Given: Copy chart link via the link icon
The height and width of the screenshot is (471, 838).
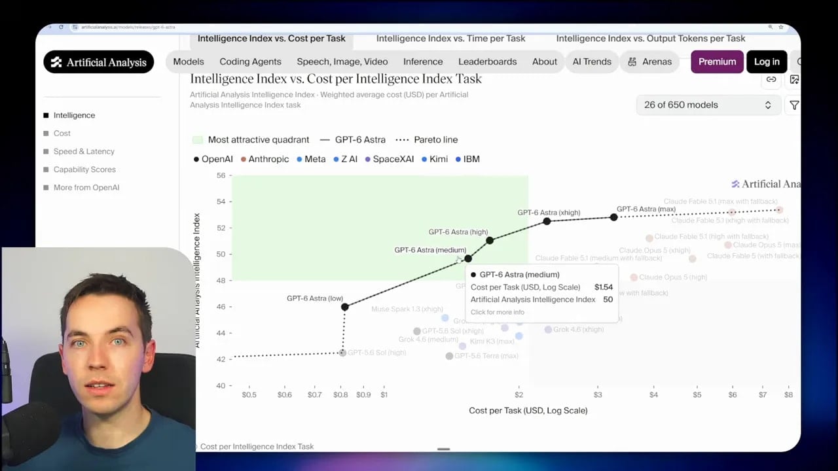Looking at the screenshot, I should pos(771,79).
